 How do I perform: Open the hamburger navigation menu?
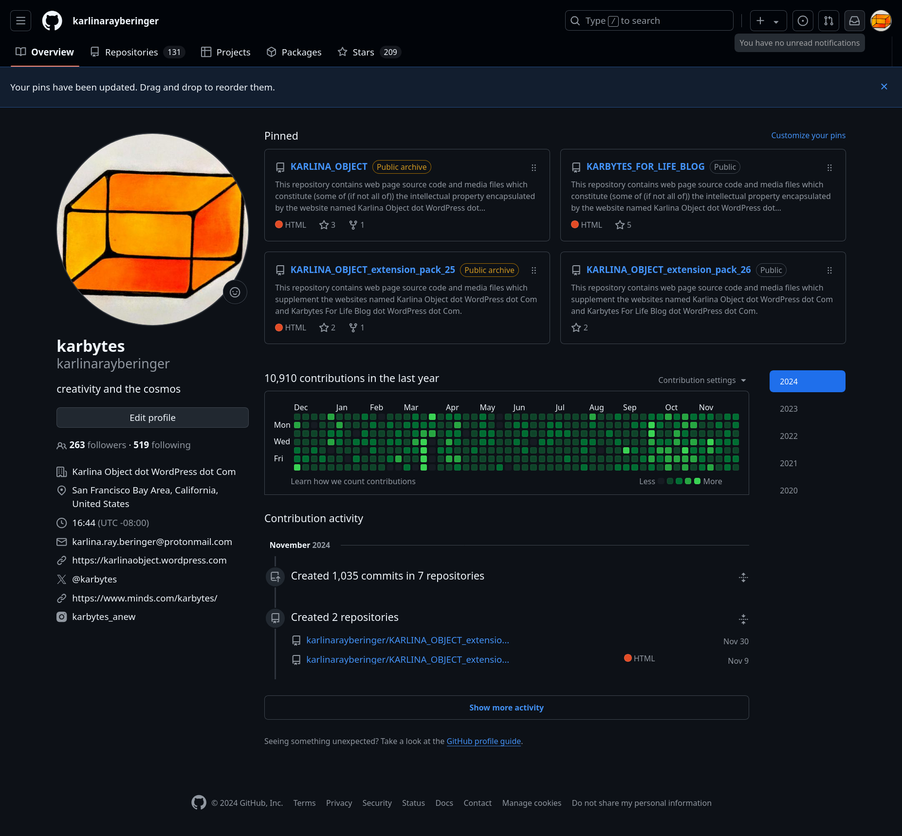point(20,20)
